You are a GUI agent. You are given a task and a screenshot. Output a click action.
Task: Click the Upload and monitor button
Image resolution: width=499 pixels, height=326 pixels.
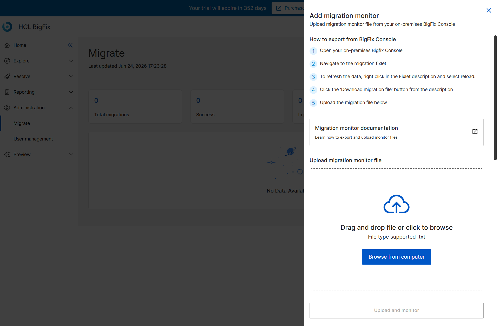(396, 310)
